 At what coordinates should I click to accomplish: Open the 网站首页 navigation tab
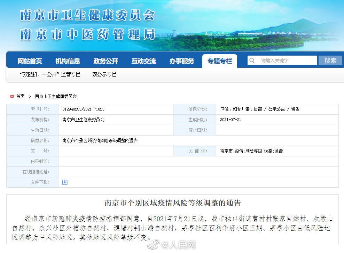pyautogui.click(x=30, y=61)
